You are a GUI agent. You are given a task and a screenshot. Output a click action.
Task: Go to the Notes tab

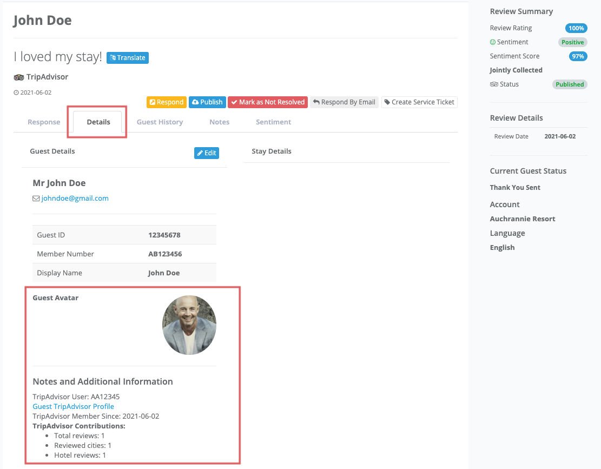click(219, 122)
